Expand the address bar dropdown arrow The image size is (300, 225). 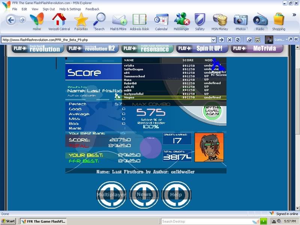[213, 39]
